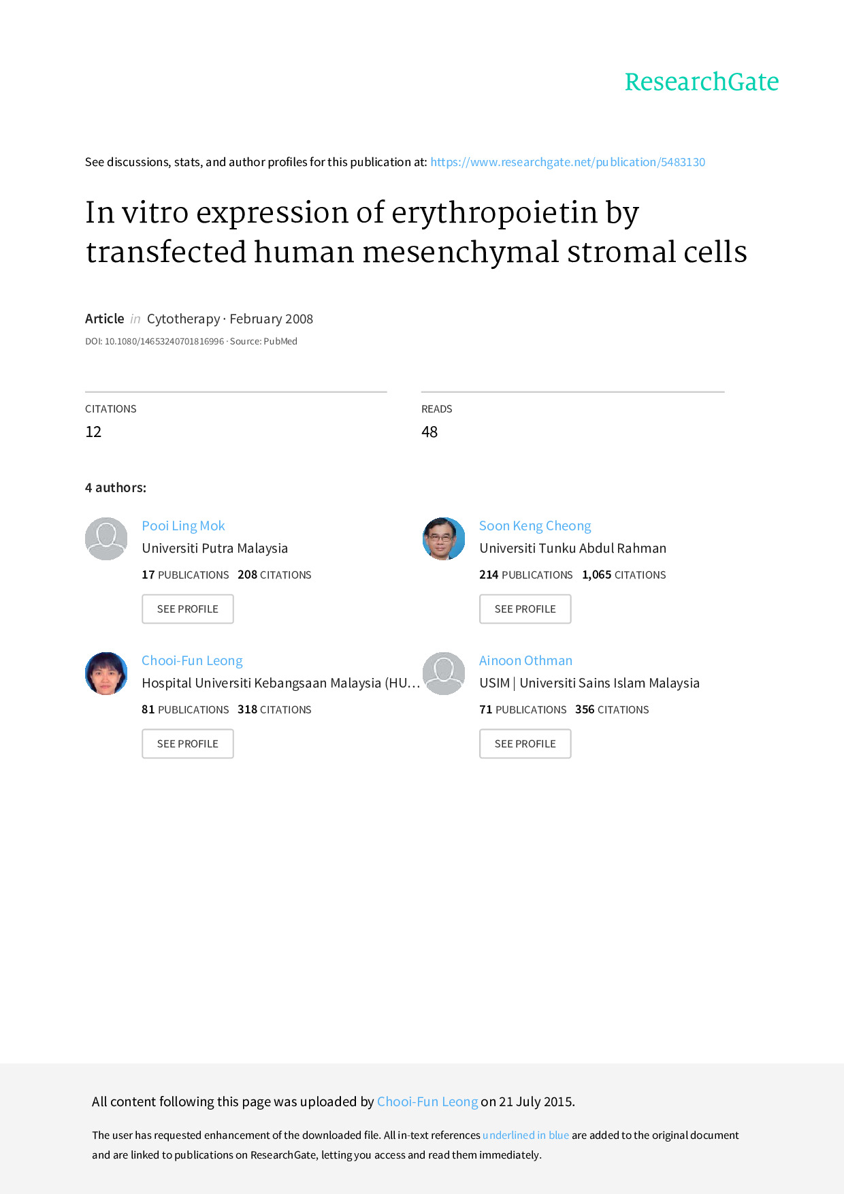The width and height of the screenshot is (844, 1194).
Task: Click See Profile under Ainoon Othman
Action: point(525,743)
